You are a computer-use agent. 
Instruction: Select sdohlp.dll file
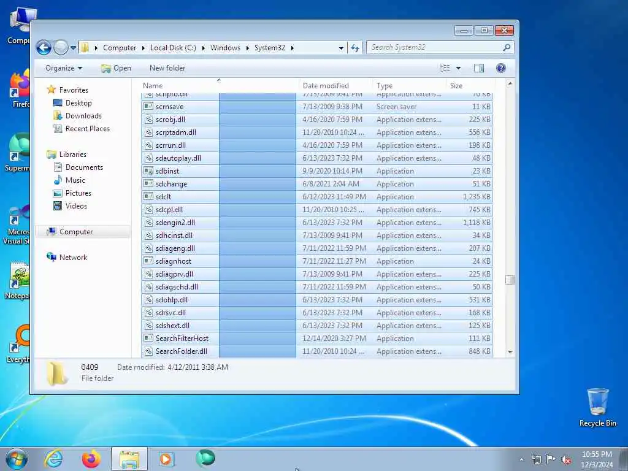pyautogui.click(x=317, y=299)
